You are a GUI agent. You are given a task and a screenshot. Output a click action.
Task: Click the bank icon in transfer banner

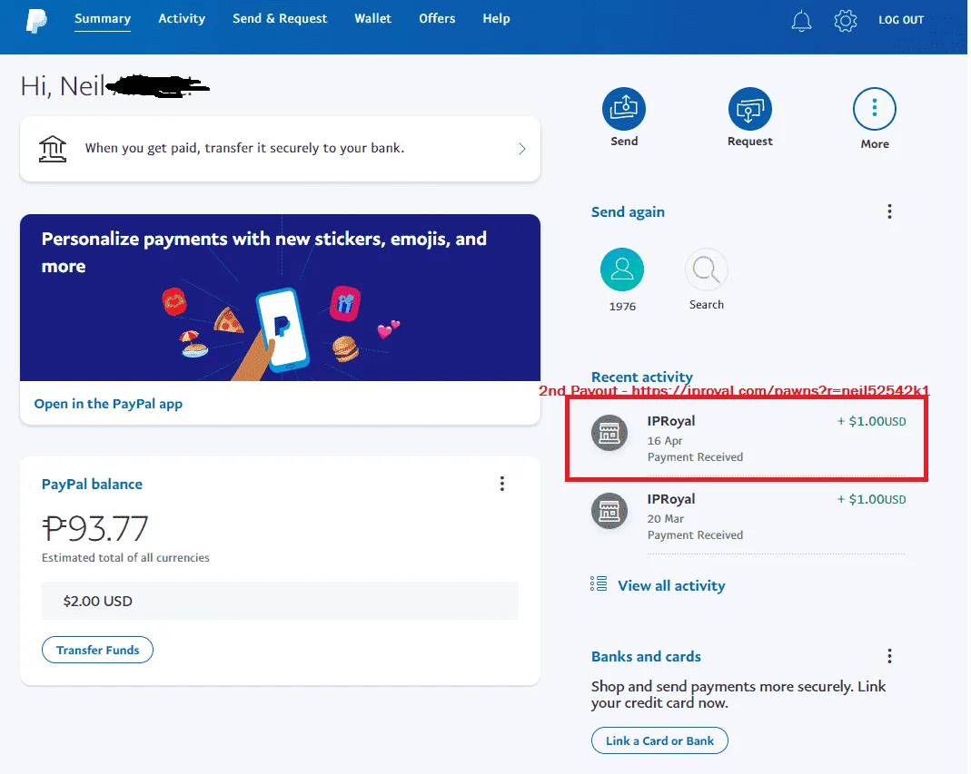(x=53, y=149)
